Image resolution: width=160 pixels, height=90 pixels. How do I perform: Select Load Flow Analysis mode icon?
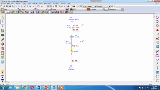(x=8, y=12)
